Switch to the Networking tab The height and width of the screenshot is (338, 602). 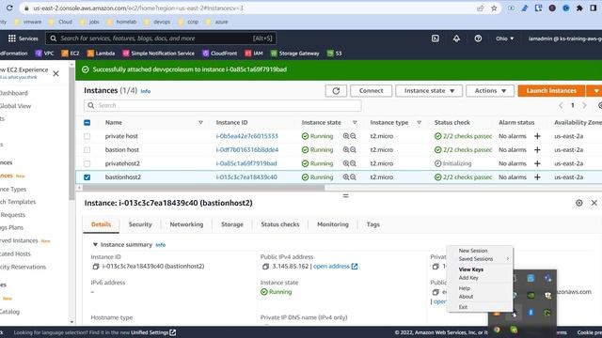tap(186, 224)
